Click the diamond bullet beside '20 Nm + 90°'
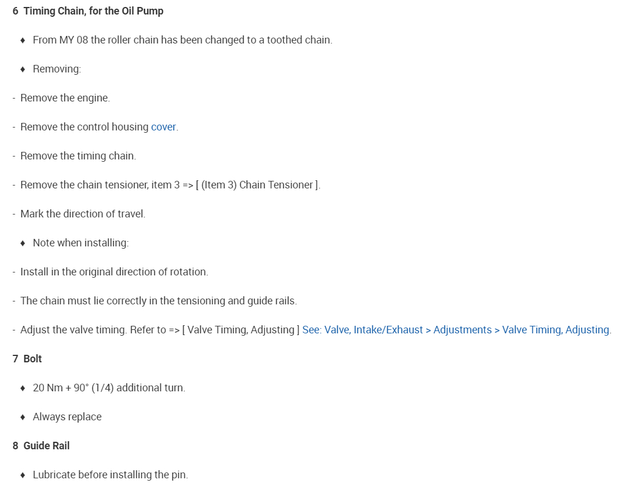Image resolution: width=629 pixels, height=498 pixels. pyautogui.click(x=23, y=388)
